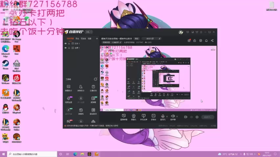Start recording with the record icon
Screen dimensions: 280x157
coord(186,117)
